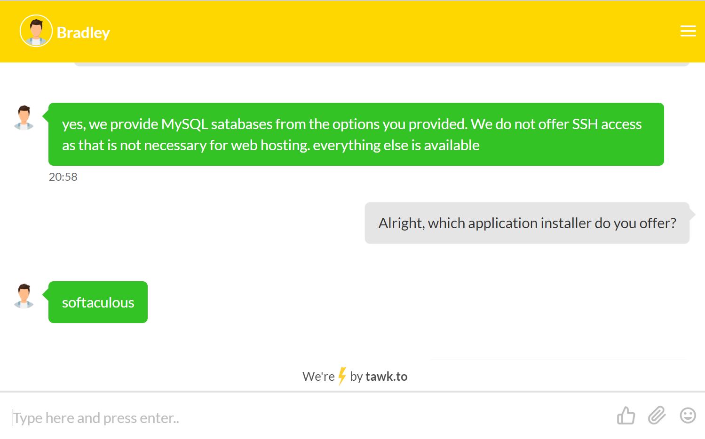Open the tawk.to branding link
705x439 pixels.
(355, 376)
